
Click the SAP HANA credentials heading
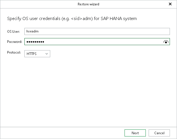[71, 19]
